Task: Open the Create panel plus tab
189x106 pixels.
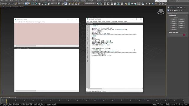Action: [x=169, y=8]
